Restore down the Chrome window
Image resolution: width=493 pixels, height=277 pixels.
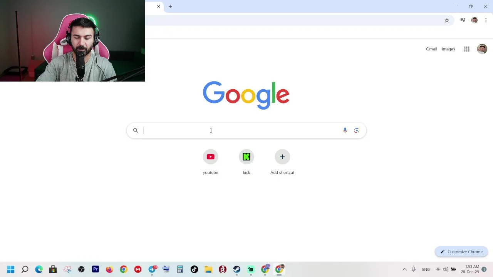[471, 6]
